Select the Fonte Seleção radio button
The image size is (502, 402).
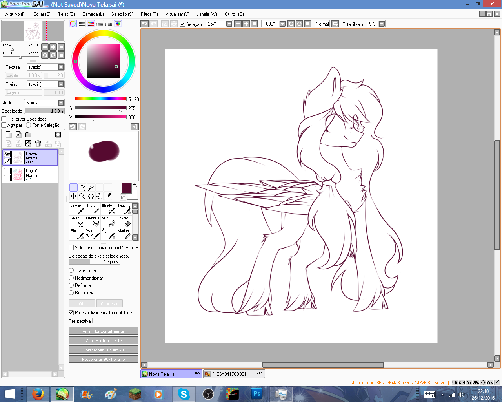(x=28, y=125)
